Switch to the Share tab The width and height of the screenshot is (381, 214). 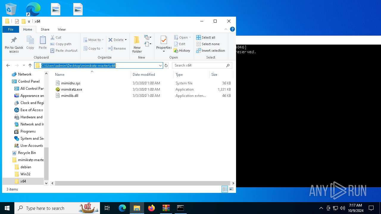click(45, 29)
